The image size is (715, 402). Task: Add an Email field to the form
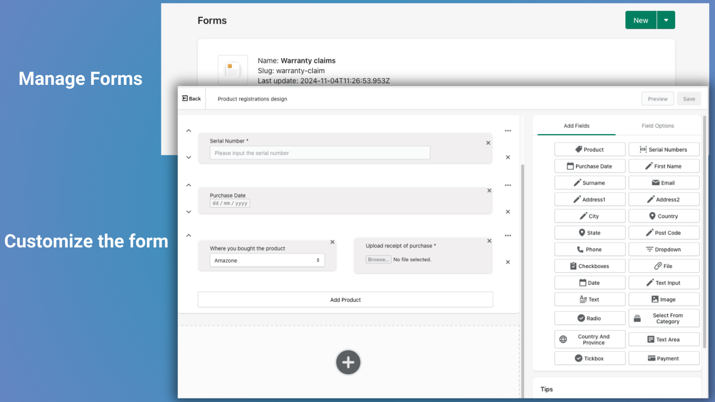point(664,183)
